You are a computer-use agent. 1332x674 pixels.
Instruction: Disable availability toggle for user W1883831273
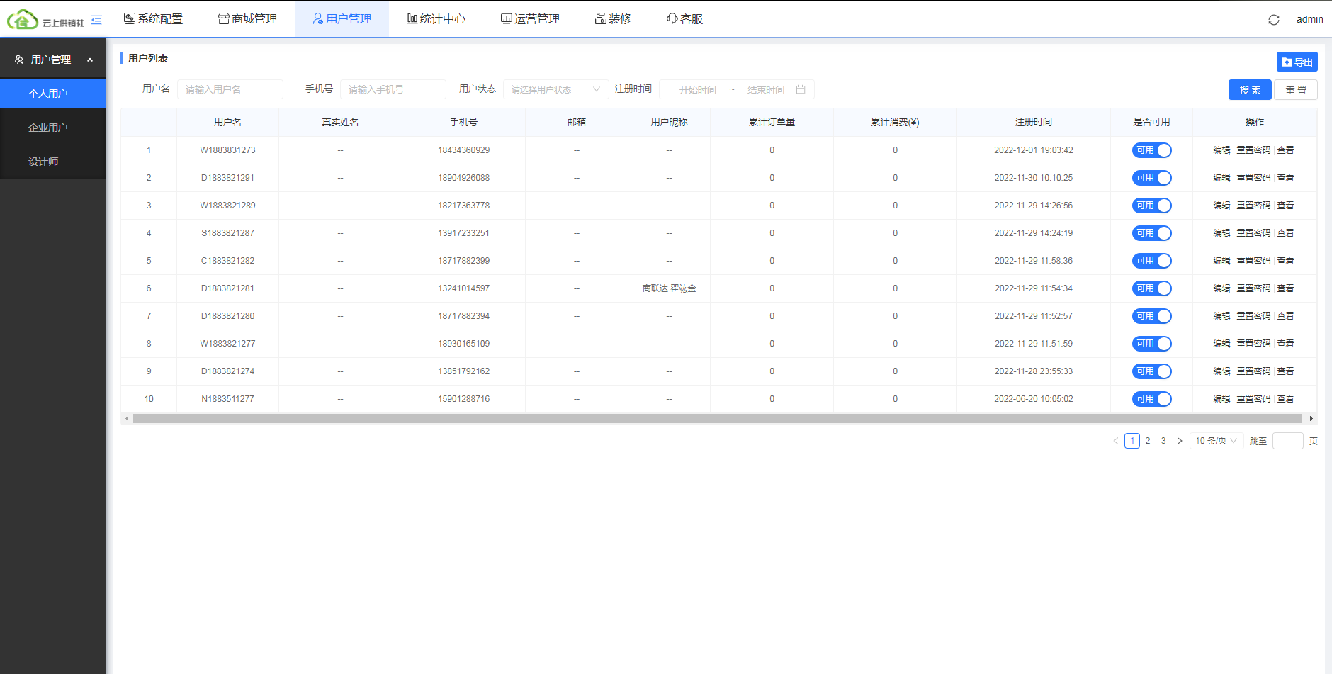[x=1151, y=150]
